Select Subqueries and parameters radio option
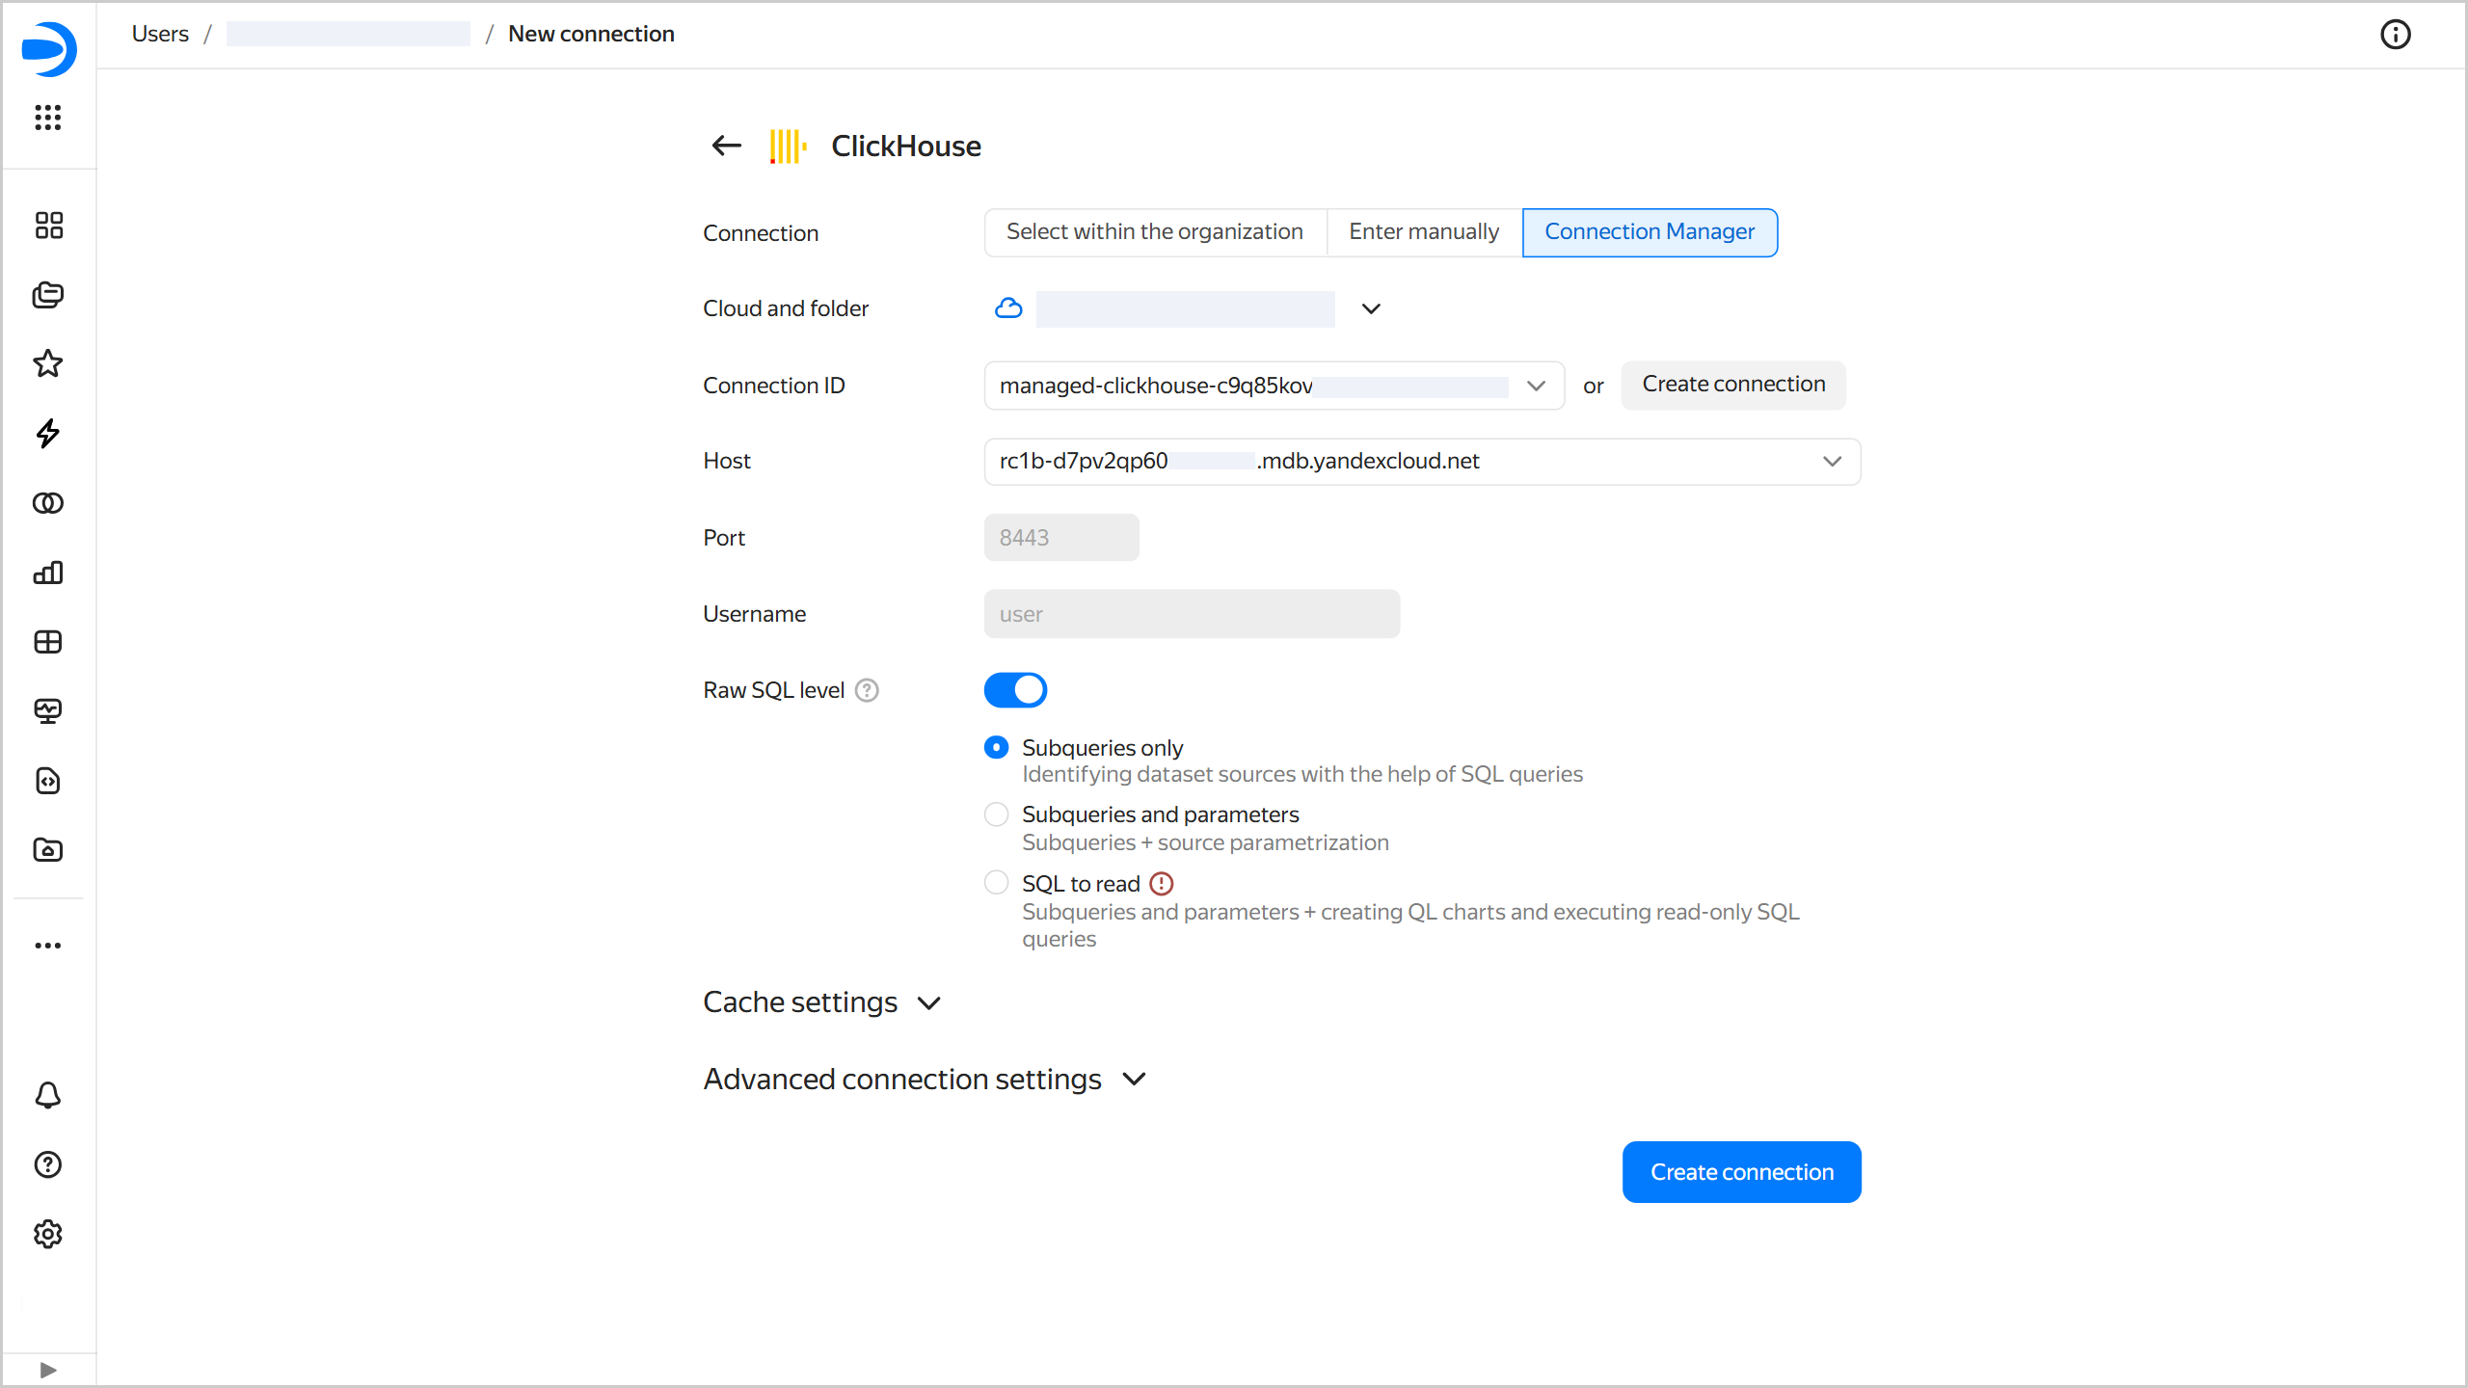The width and height of the screenshot is (2468, 1388). point(997,814)
